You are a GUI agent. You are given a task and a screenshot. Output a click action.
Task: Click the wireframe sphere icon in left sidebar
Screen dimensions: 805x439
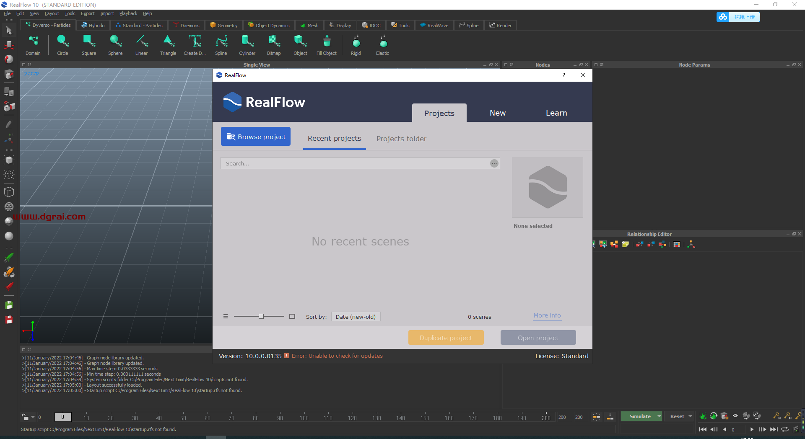click(9, 207)
